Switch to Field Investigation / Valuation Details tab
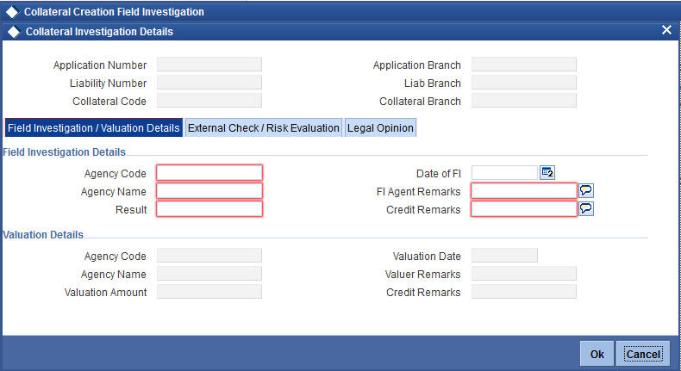The height and width of the screenshot is (371, 681). [94, 128]
